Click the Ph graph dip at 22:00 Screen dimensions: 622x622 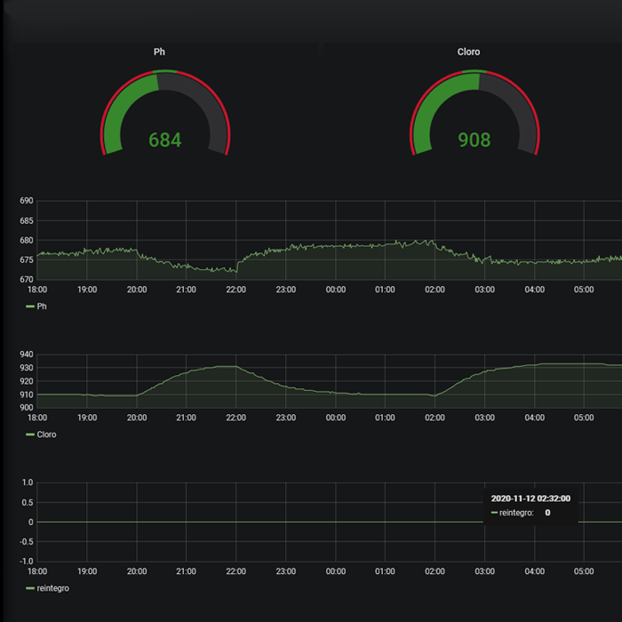[236, 271]
